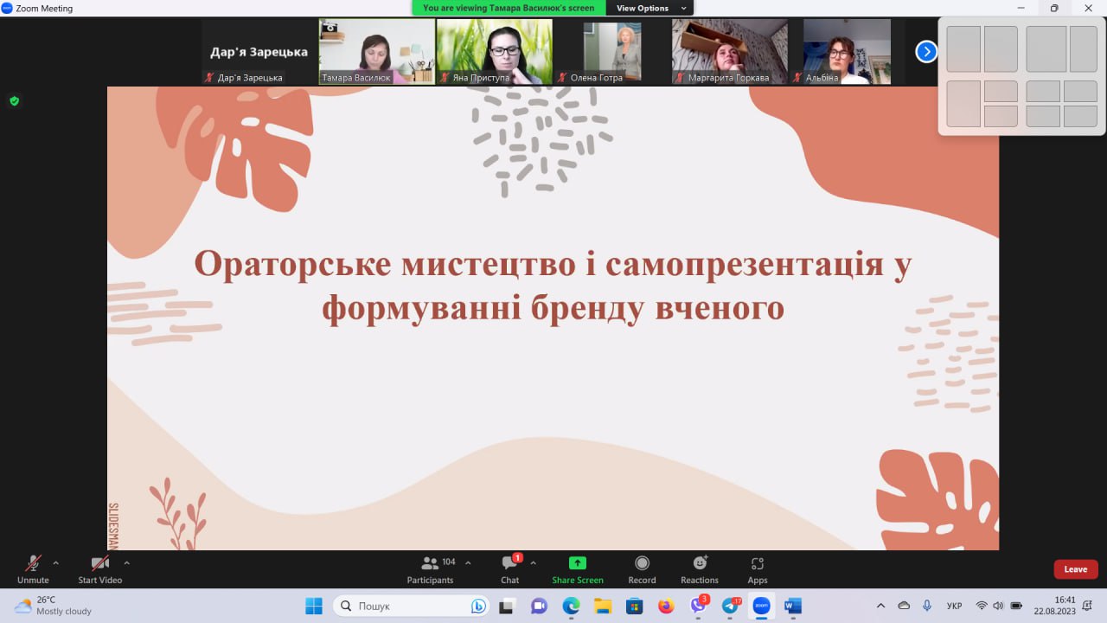Open the Windows Start menu
Image resolution: width=1107 pixels, height=623 pixels.
tap(313, 606)
